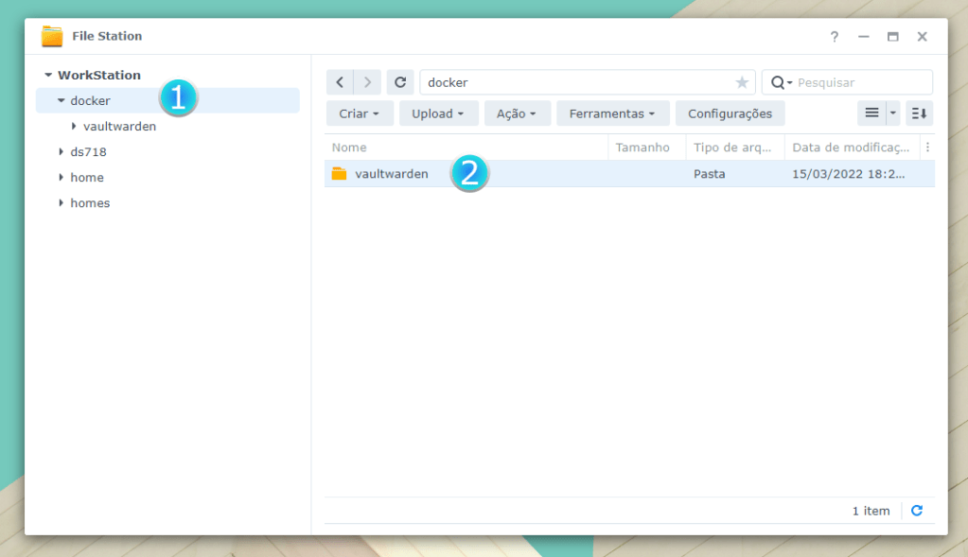
Task: Click the back navigation arrow
Action: point(340,82)
